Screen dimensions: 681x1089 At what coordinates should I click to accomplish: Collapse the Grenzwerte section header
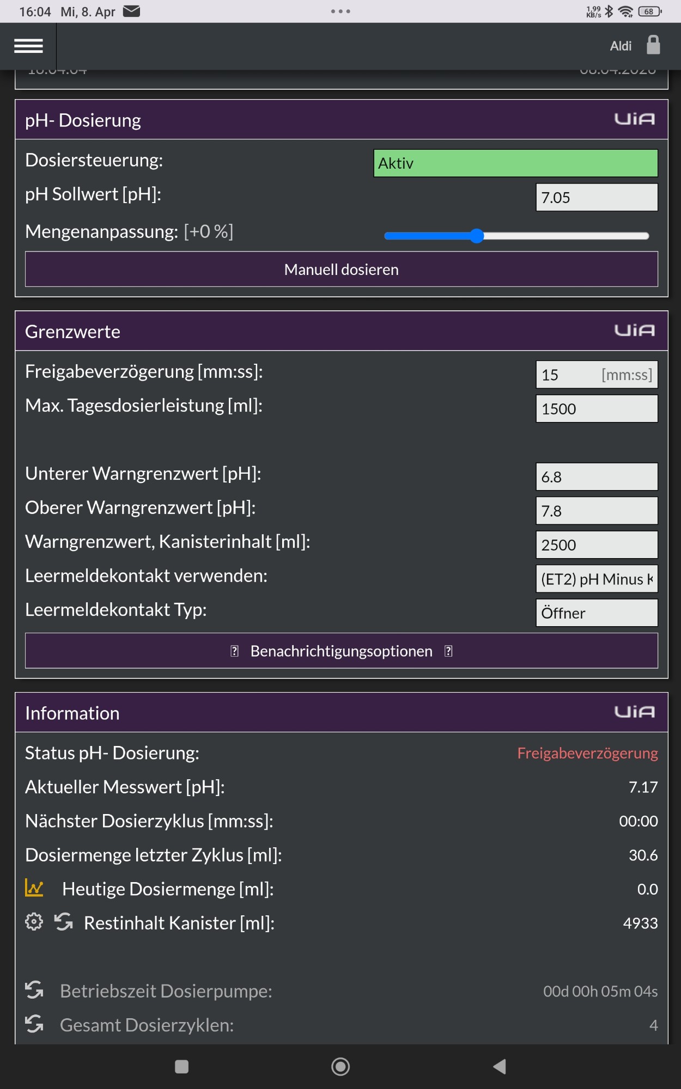(x=342, y=331)
